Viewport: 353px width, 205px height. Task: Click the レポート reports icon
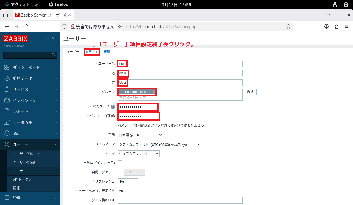(7, 111)
